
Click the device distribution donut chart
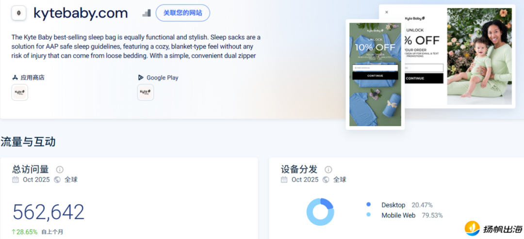(320, 212)
